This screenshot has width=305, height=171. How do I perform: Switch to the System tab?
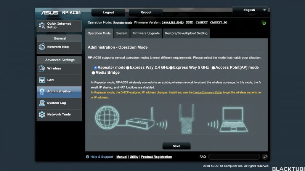[122, 33]
